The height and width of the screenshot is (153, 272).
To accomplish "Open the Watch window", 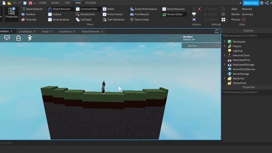I will click(108, 9).
